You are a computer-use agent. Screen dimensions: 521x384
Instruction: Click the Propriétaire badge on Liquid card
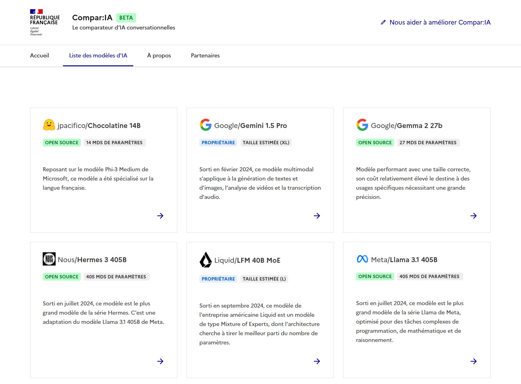218,279
